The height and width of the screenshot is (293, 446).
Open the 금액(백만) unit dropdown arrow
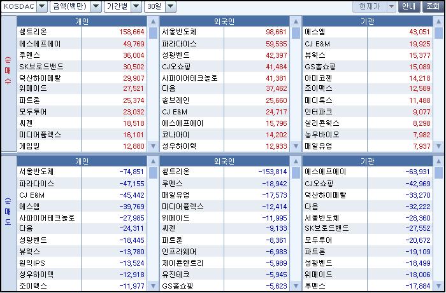[96, 6]
